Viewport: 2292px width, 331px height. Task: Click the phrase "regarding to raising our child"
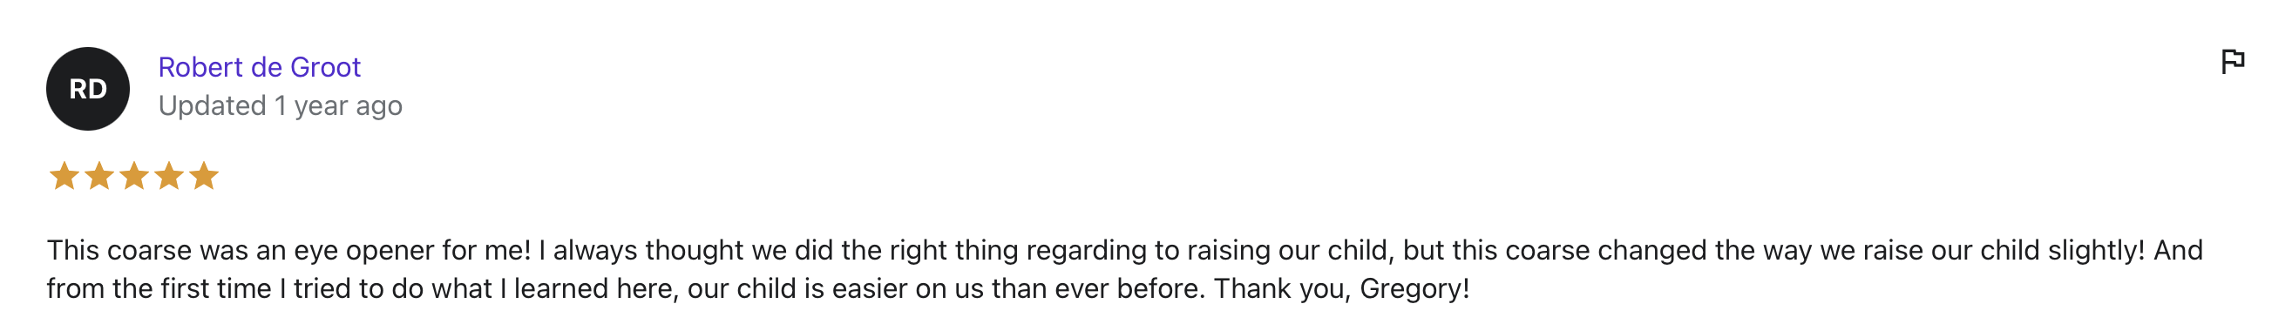1207,251
